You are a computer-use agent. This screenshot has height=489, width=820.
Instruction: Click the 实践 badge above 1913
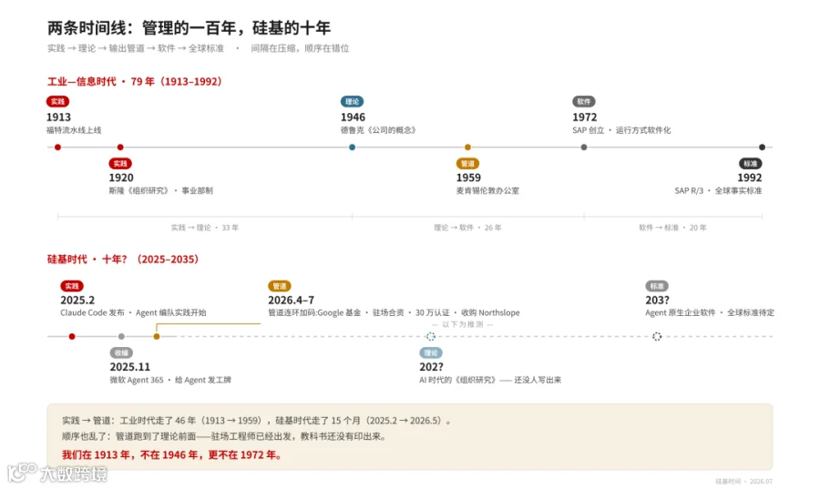click(57, 101)
